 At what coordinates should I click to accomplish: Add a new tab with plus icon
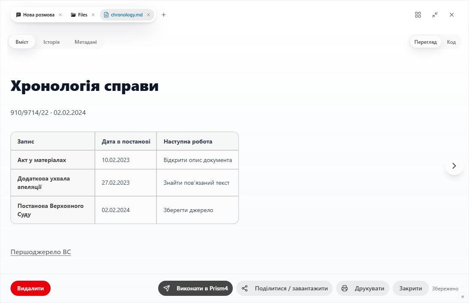(x=164, y=15)
